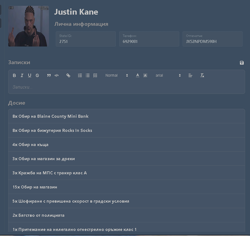The height and width of the screenshot is (236, 250).
Task: Select the '15x Обир на магазин' record
Action: click(x=126, y=187)
